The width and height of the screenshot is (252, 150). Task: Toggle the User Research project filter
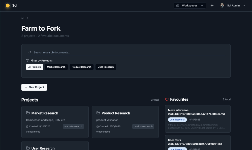coord(106,67)
